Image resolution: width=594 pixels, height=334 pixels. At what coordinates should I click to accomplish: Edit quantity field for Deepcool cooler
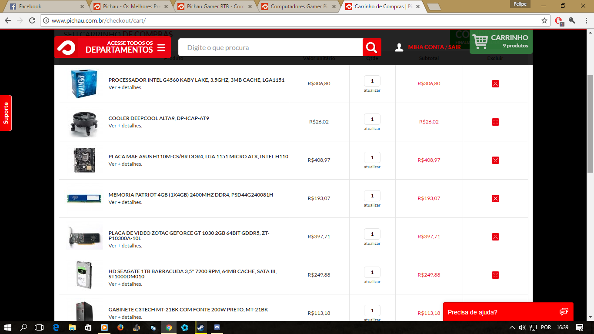372,119
